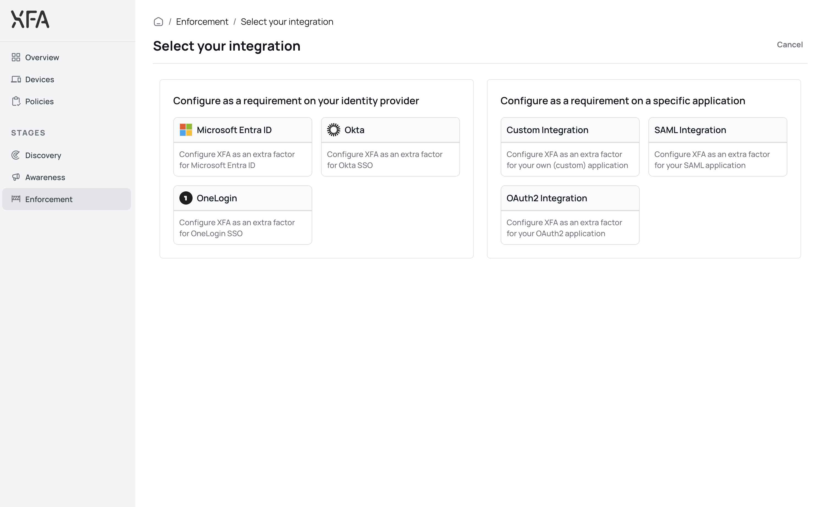Pick the OAuth2 Integration option
The image size is (822, 507).
point(570,215)
